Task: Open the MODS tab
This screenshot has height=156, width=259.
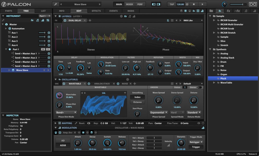Action: tap(131, 11)
